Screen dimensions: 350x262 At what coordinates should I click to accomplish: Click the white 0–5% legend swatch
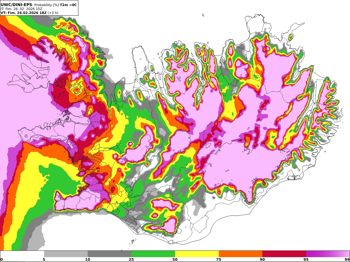click(22, 254)
